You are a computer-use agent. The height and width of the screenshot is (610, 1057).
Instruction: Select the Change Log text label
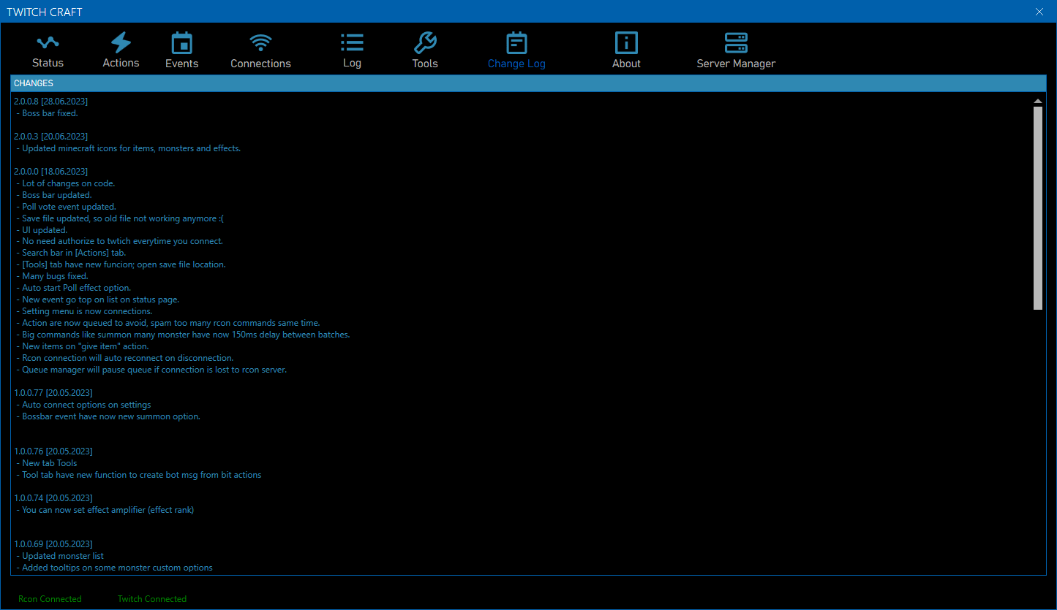[516, 64]
